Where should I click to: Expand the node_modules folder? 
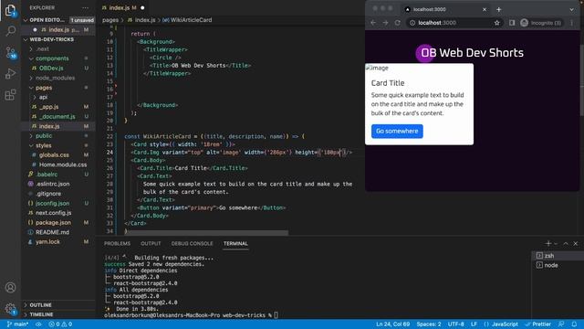coord(55,78)
